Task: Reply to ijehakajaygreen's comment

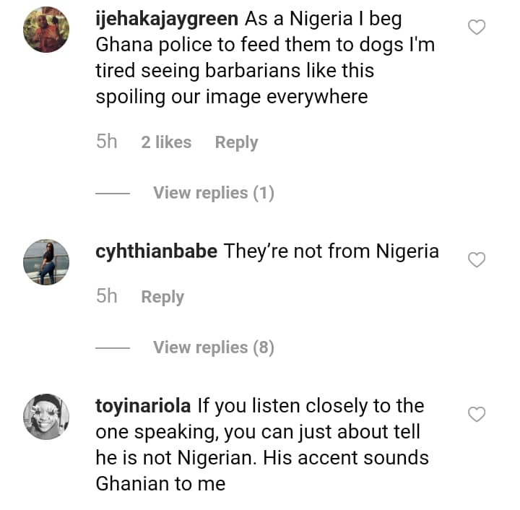Action: pyautogui.click(x=236, y=142)
